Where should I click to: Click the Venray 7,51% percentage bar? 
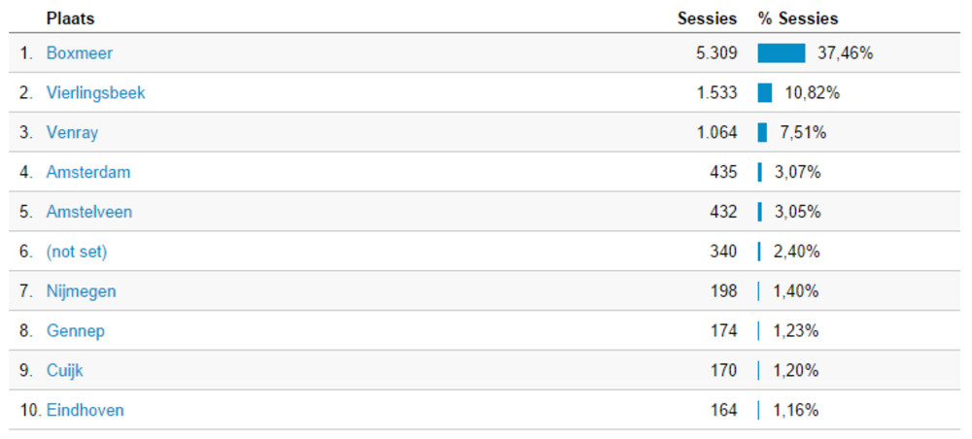pos(762,132)
